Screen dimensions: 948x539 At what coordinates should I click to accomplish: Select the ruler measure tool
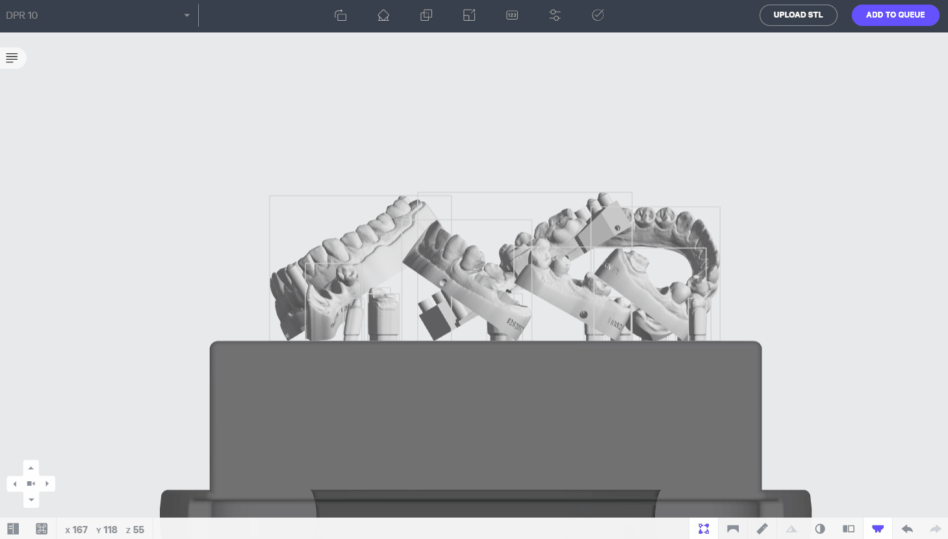pos(762,529)
